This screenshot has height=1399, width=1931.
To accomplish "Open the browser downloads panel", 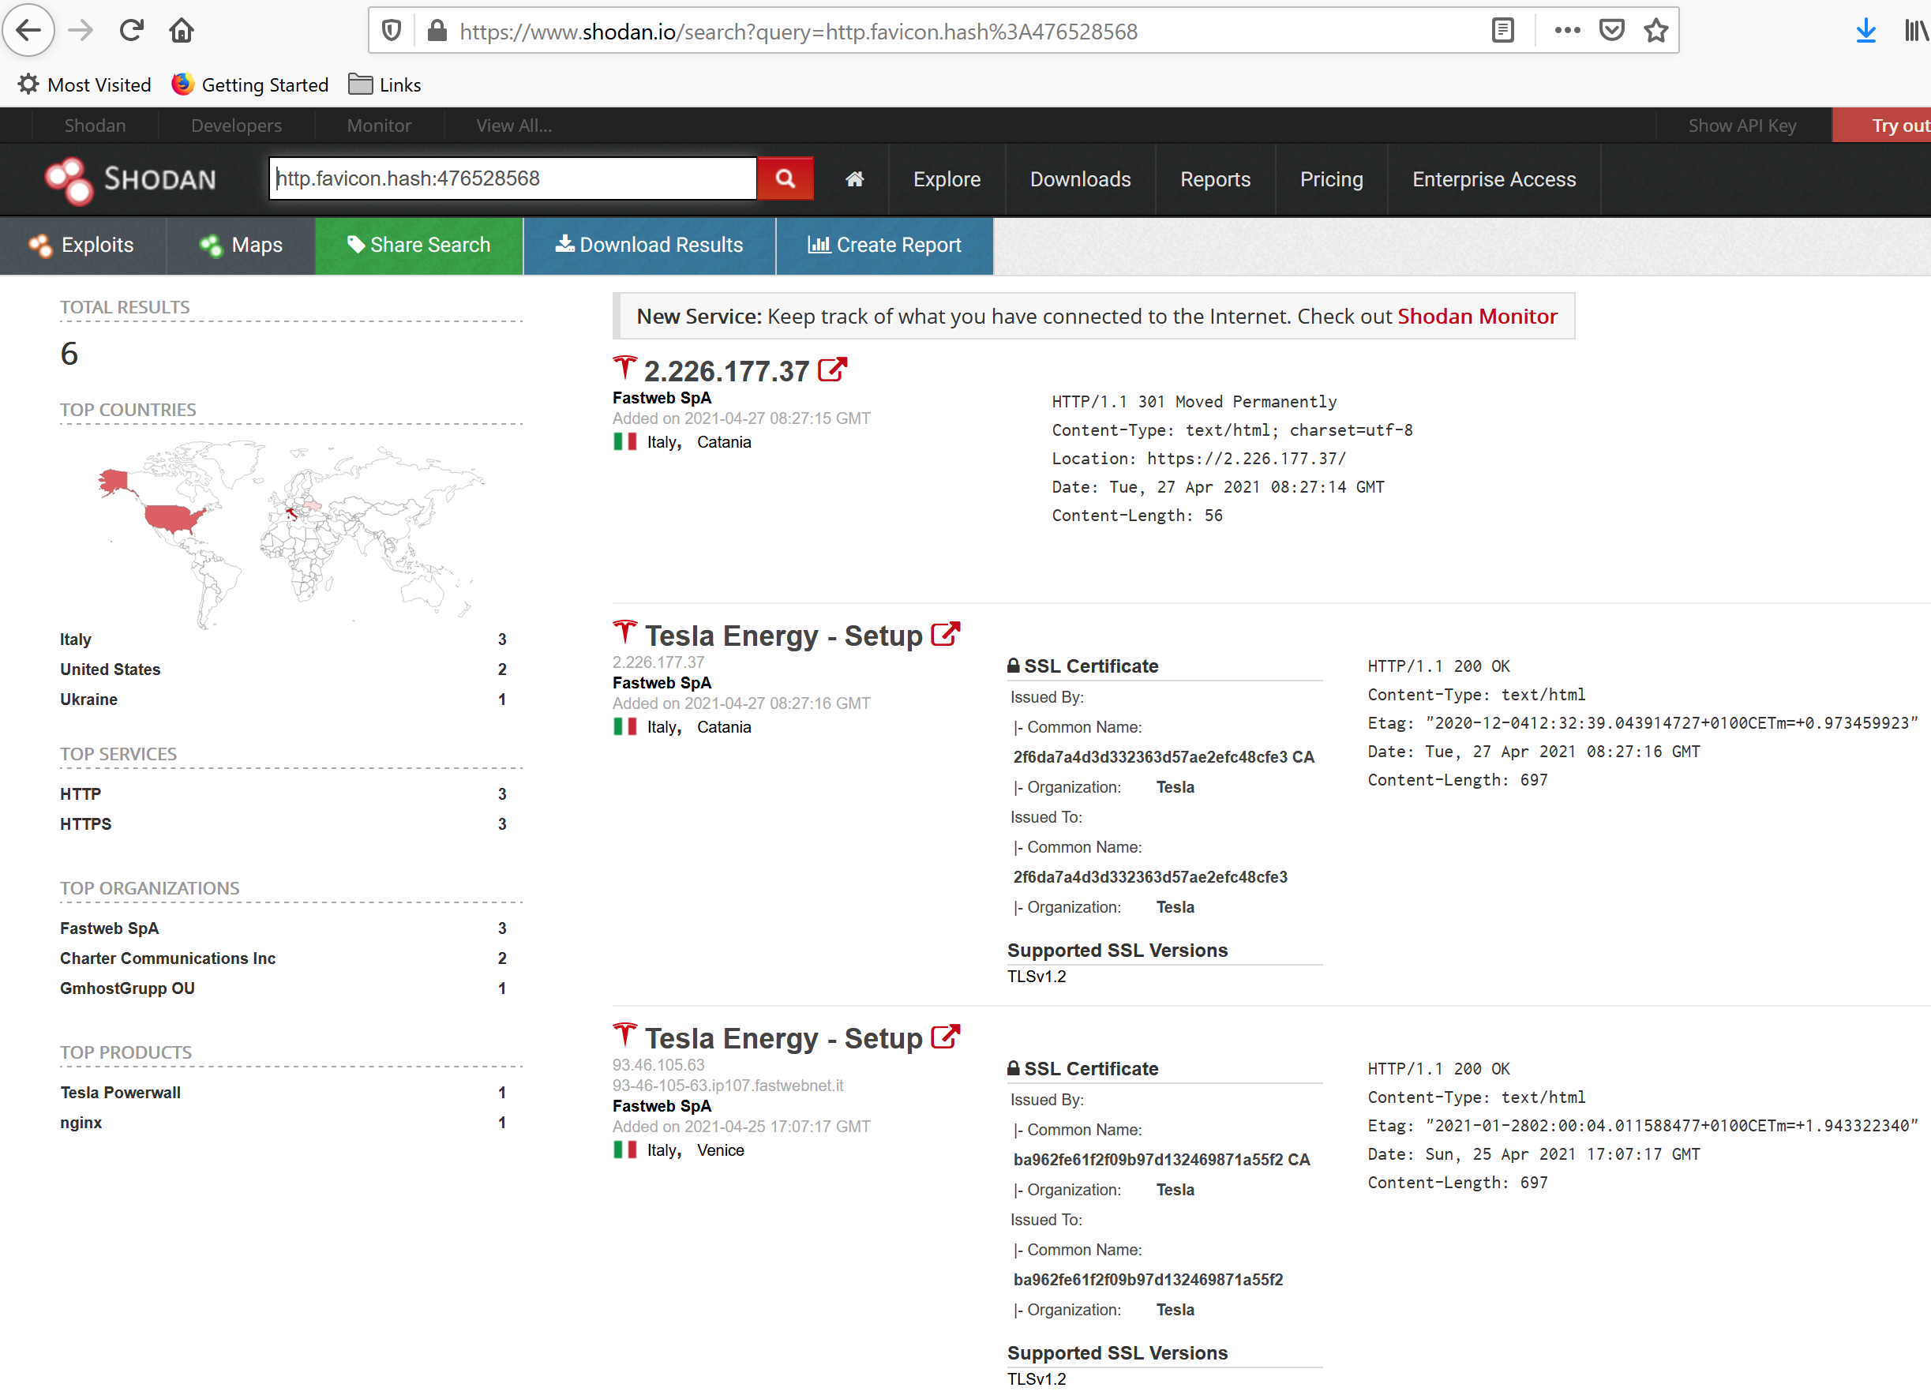I will coord(1865,32).
